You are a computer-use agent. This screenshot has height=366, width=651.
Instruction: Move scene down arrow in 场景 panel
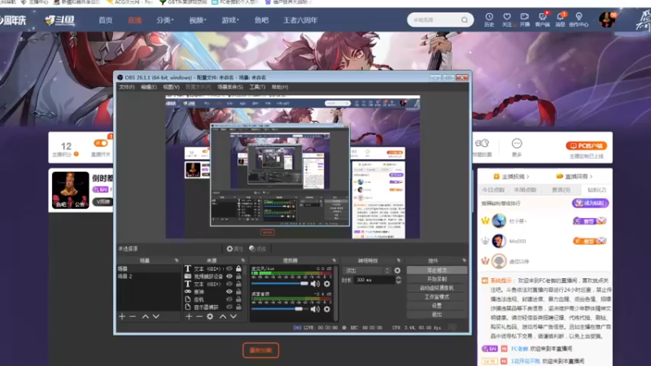[x=155, y=316]
